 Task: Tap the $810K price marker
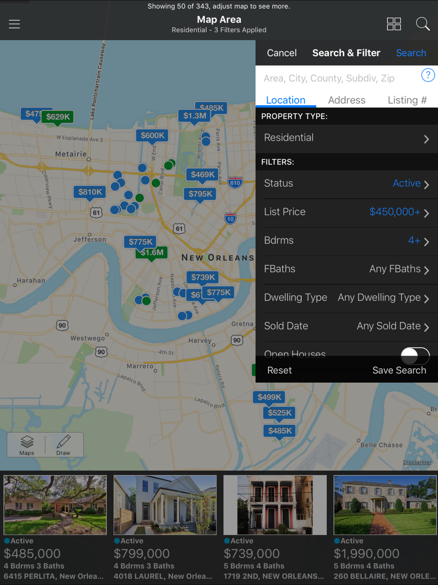point(90,192)
